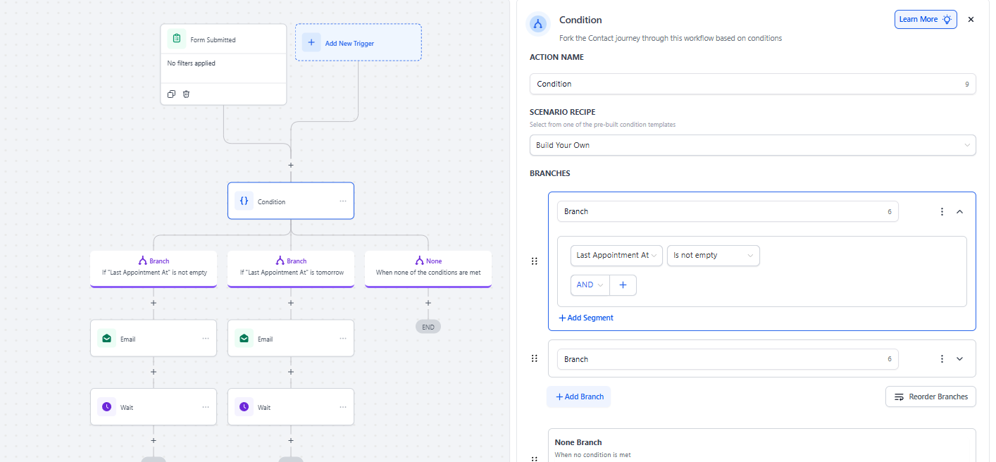Viewport: 996px width, 462px height.
Task: Click the Reorder Branches button
Action: pyautogui.click(x=930, y=397)
